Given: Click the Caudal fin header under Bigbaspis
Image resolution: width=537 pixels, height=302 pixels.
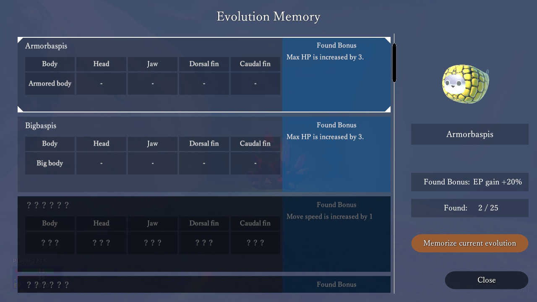Looking at the screenshot, I should tap(255, 144).
